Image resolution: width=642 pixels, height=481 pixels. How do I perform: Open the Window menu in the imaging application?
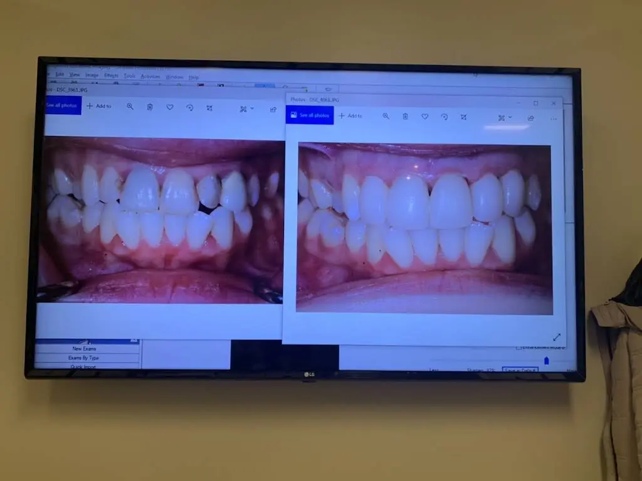pyautogui.click(x=174, y=77)
